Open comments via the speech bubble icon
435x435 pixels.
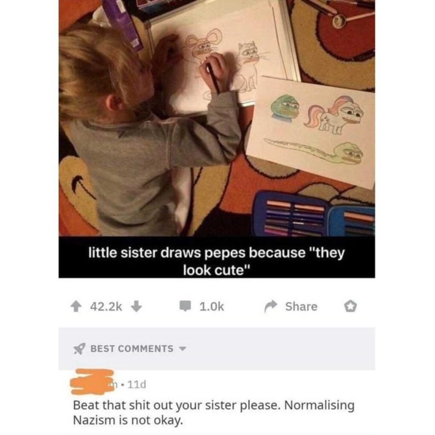(185, 306)
